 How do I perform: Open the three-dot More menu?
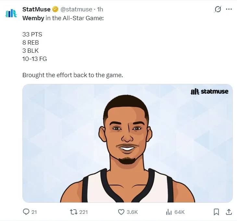click(229, 9)
